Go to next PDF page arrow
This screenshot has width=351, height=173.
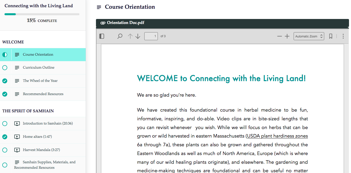click(138, 36)
